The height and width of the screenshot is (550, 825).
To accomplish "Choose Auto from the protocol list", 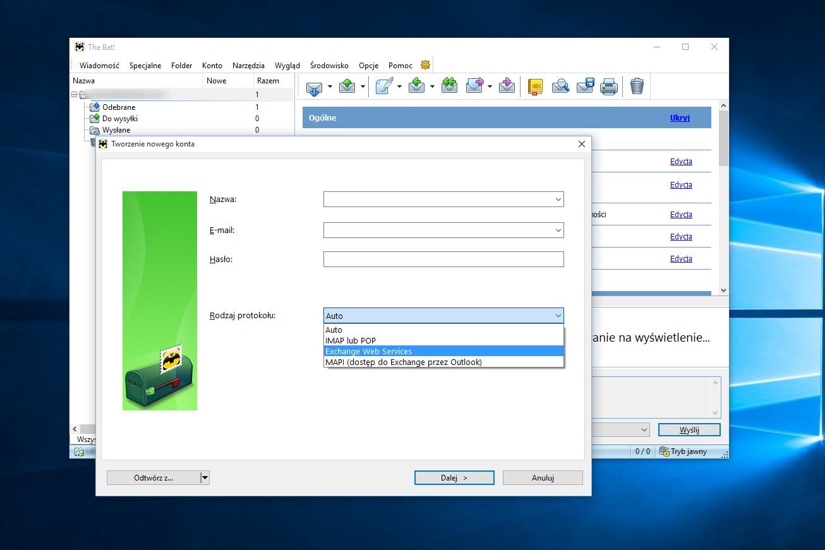I will [x=443, y=330].
